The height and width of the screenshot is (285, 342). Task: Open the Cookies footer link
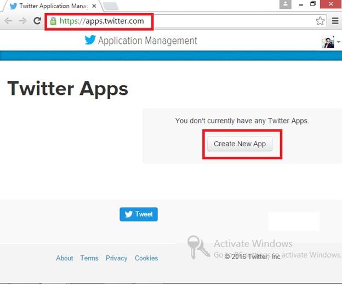point(146,258)
